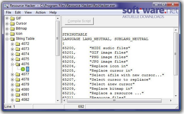Image resolution: width=184 pixels, height=114 pixels.
Task: Select the Icon folder icon in tree
Action: click(12, 34)
